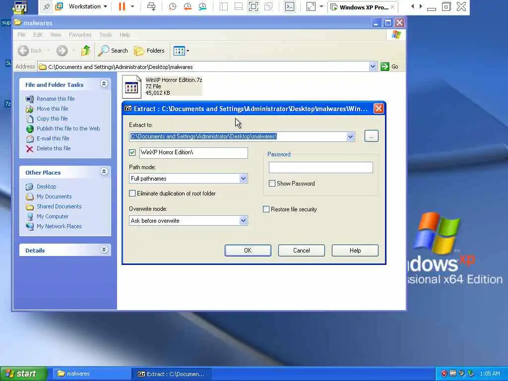This screenshot has height=381, width=508.
Task: Select the Windows XP Pro VM tab
Action: click(363, 7)
